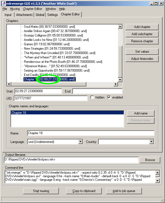Image resolution: width=165 pixels, height=203 pixels.
Task: Click command line scroll down arrow
Action: coord(157,181)
